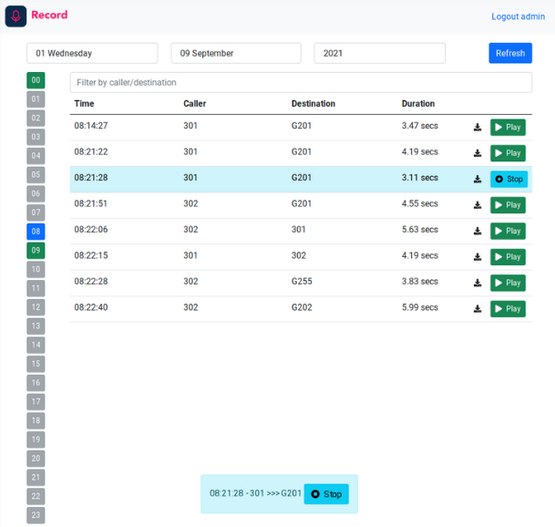Viewport: 555px width, 527px height.
Task: Download the 08:14:27 call recording
Action: tap(478, 128)
